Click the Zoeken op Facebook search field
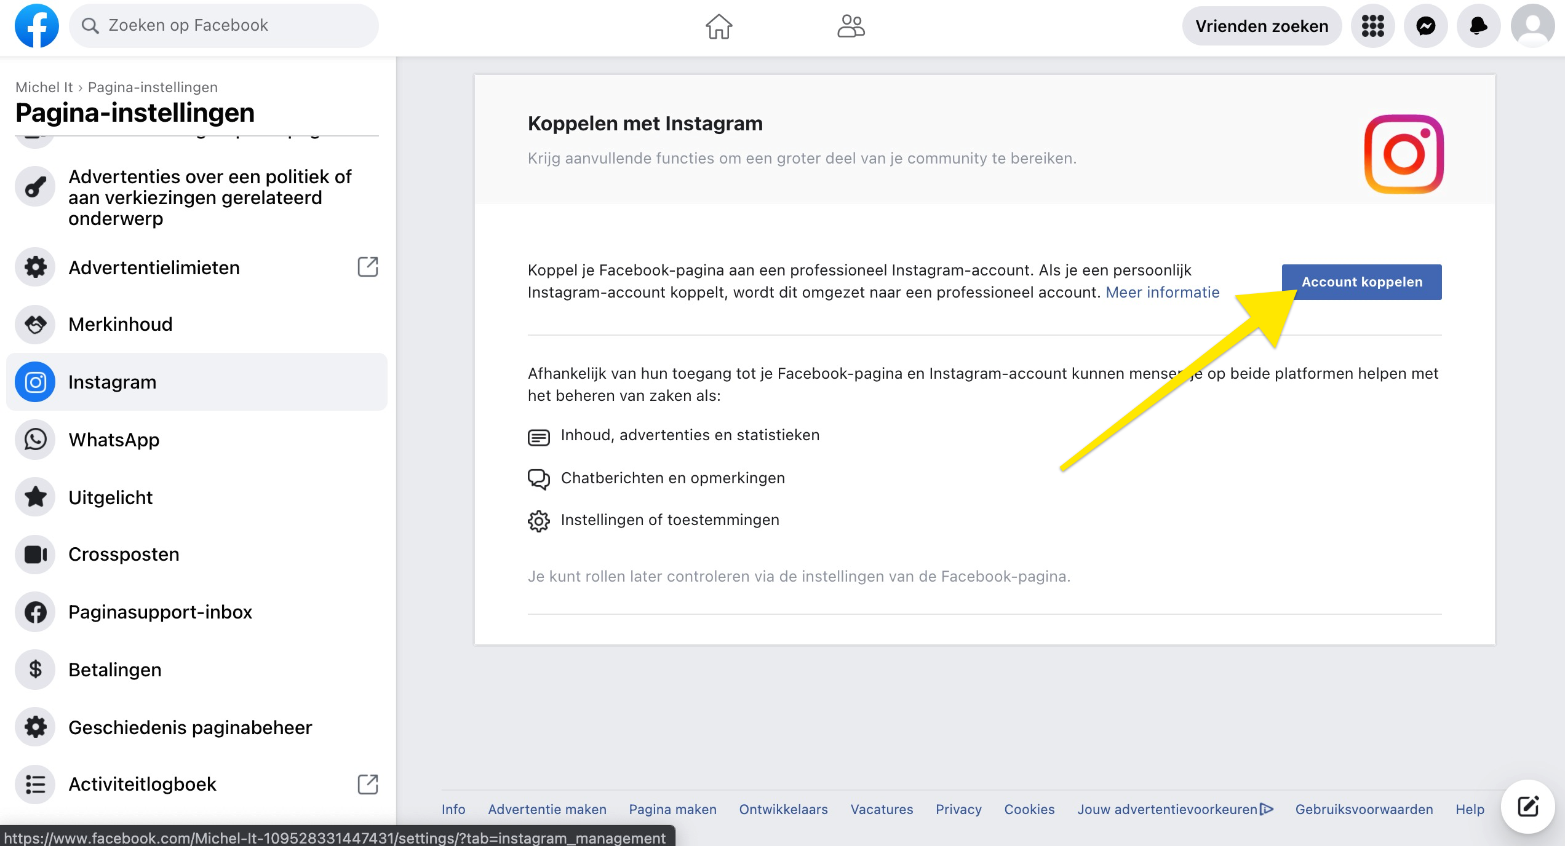The height and width of the screenshot is (846, 1565). tap(224, 26)
